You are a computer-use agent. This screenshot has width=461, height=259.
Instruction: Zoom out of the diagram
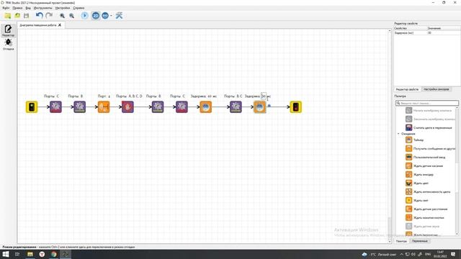coord(72,16)
